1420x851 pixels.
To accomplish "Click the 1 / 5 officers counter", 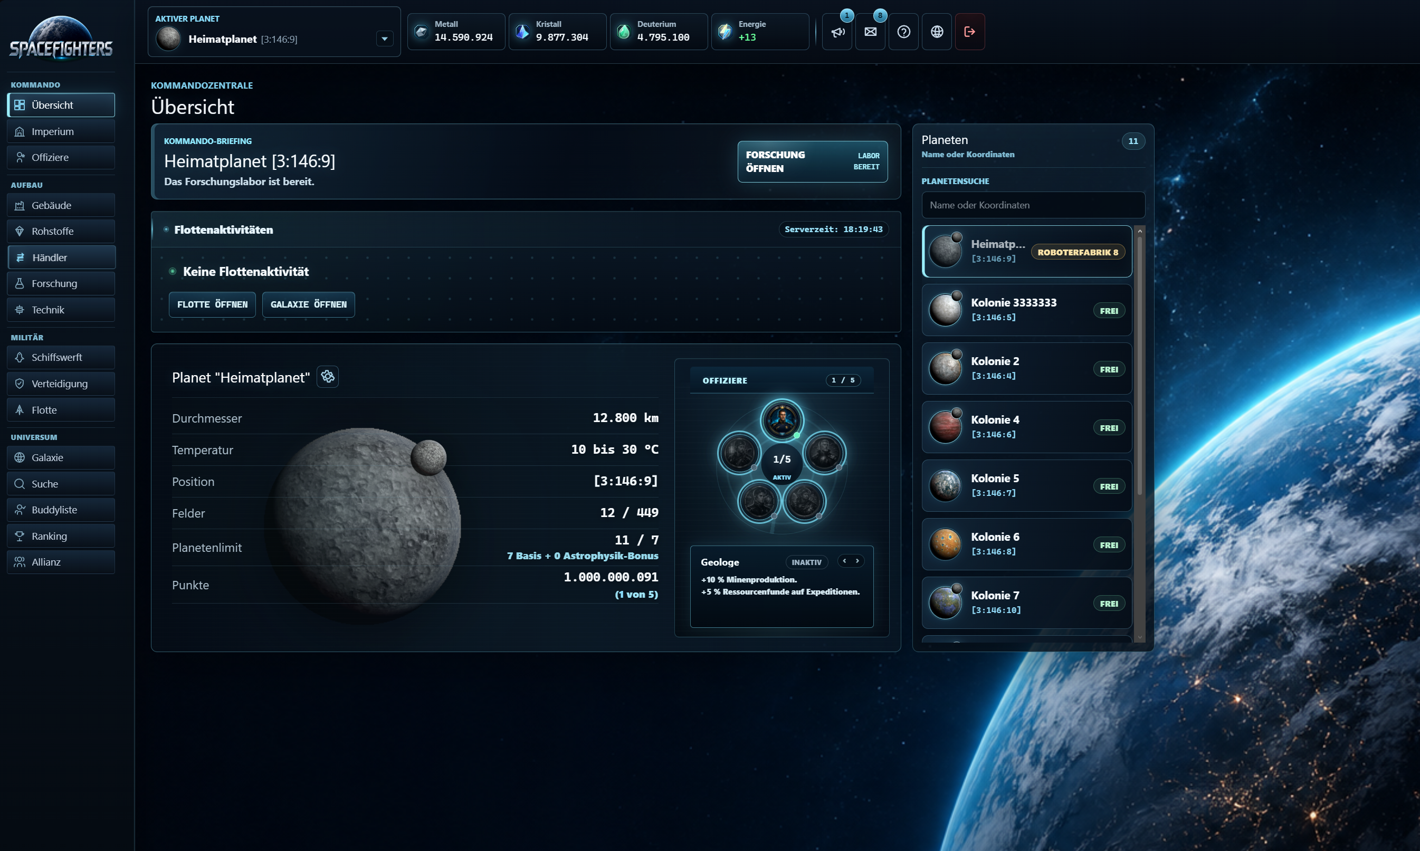I will 843,380.
